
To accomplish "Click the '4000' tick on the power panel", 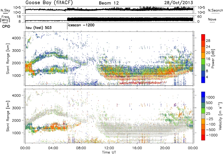I will 16,38.
